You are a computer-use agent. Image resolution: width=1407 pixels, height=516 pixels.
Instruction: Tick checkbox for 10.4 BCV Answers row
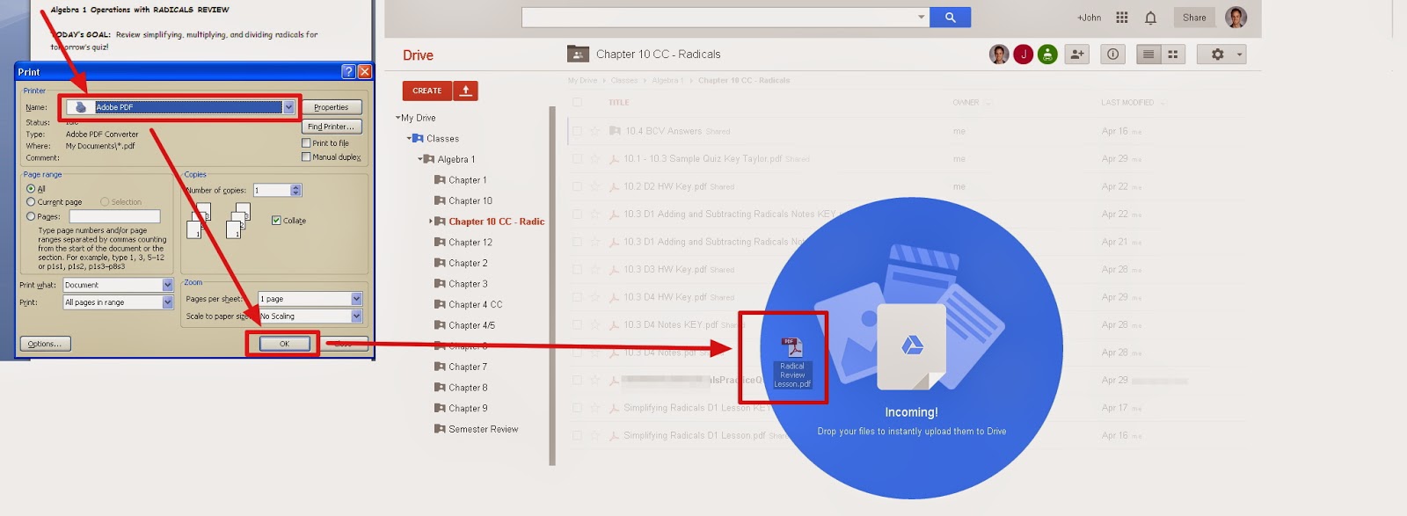click(x=577, y=131)
